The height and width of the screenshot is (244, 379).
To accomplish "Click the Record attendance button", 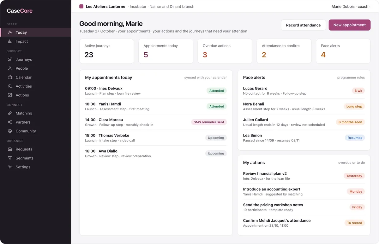I will tap(303, 25).
